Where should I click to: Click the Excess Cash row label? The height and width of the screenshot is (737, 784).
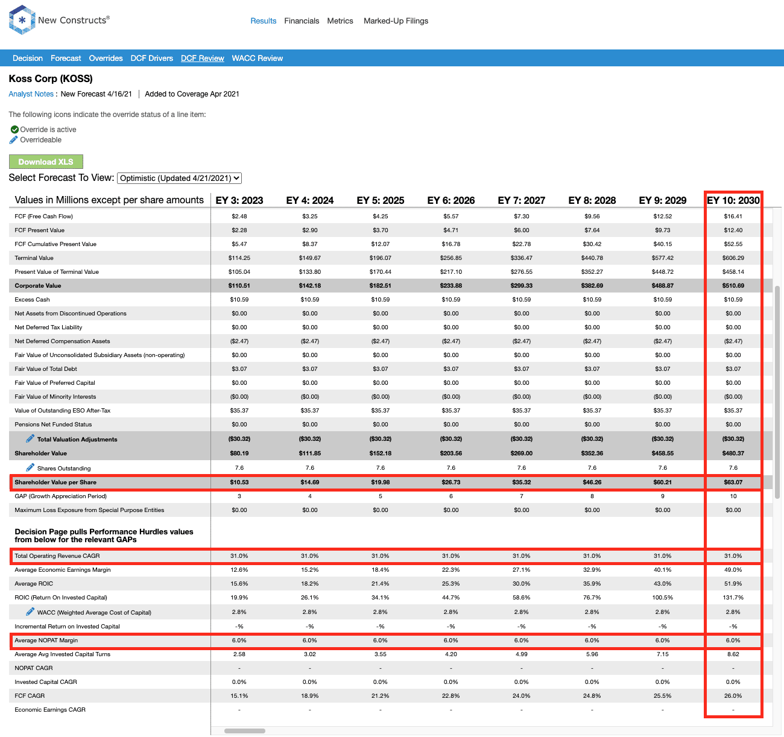click(x=33, y=300)
